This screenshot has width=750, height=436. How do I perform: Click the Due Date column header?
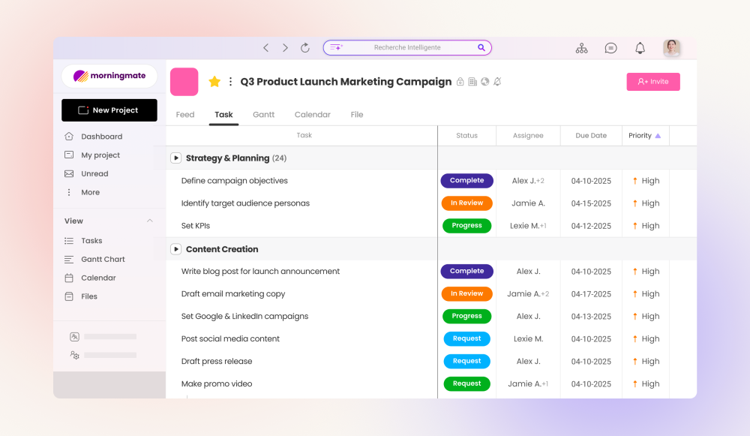(x=591, y=136)
